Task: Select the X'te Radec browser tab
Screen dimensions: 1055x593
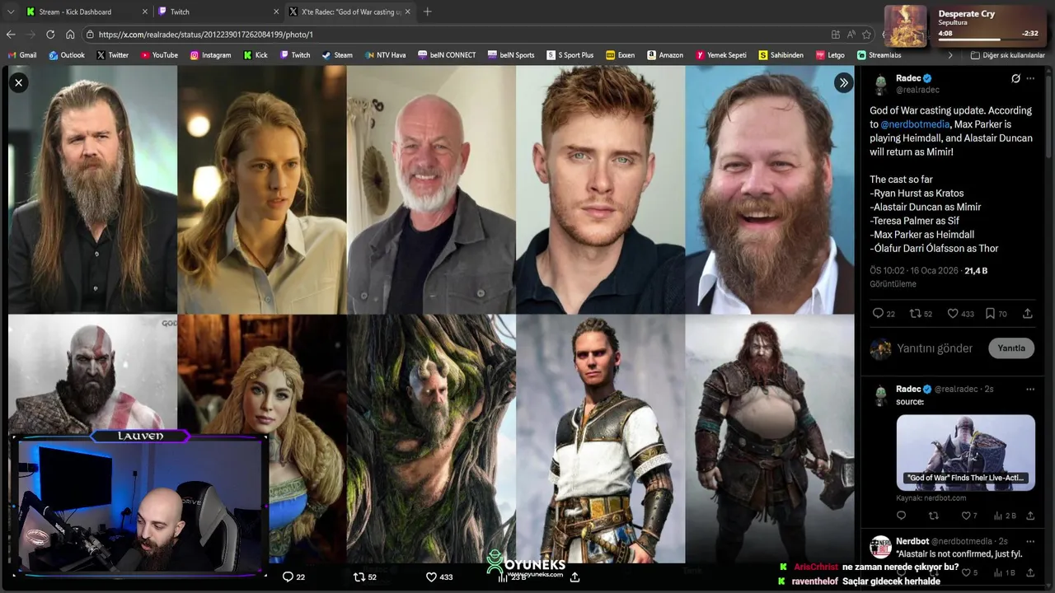Action: (x=350, y=12)
